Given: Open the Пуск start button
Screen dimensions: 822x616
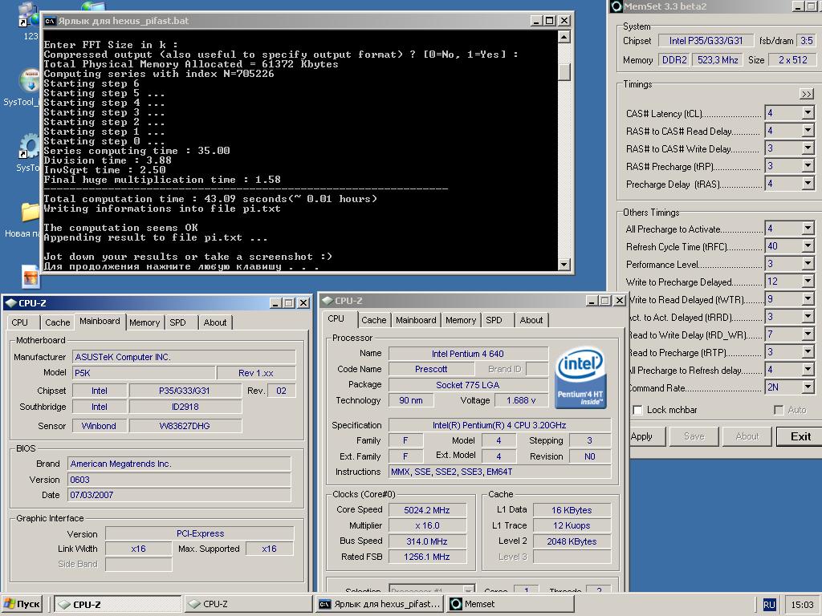Looking at the screenshot, I should pos(22,604).
